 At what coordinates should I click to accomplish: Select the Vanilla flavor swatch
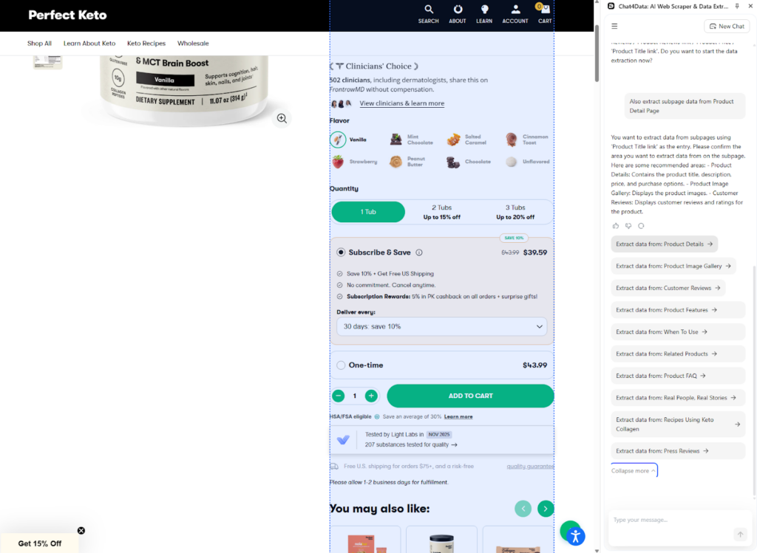[x=338, y=139]
